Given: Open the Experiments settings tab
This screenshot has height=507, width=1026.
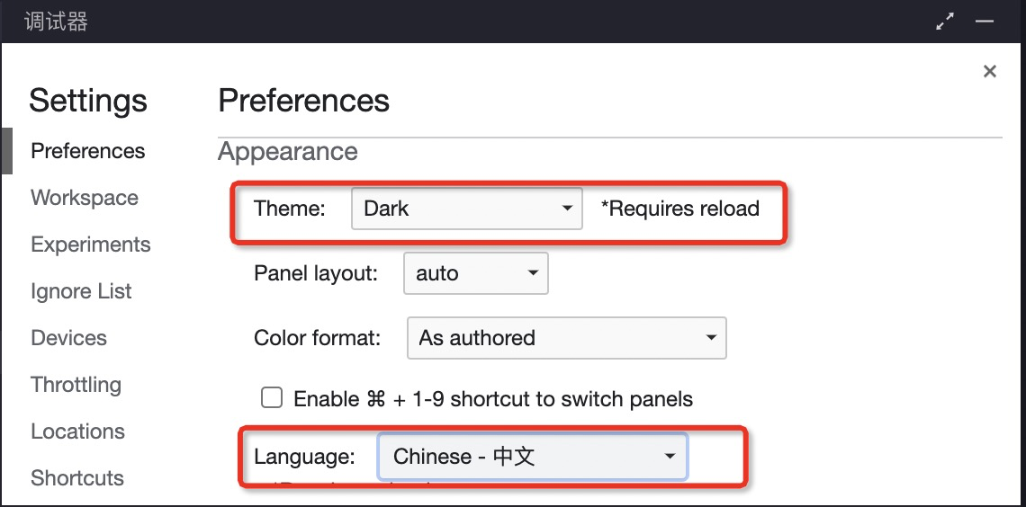Looking at the screenshot, I should 90,245.
